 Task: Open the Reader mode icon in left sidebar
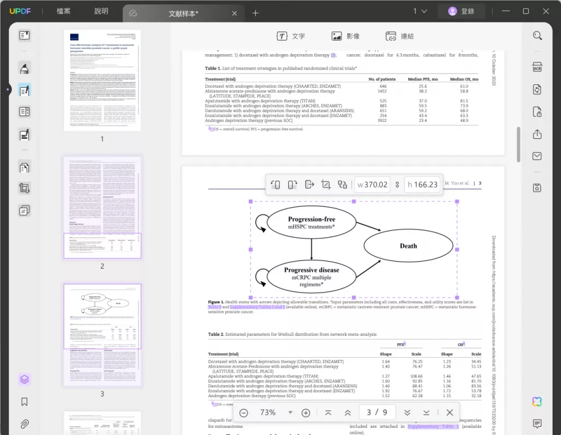click(x=24, y=36)
